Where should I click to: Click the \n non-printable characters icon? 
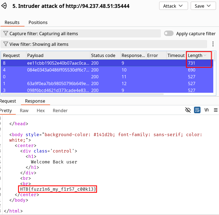[206, 110]
